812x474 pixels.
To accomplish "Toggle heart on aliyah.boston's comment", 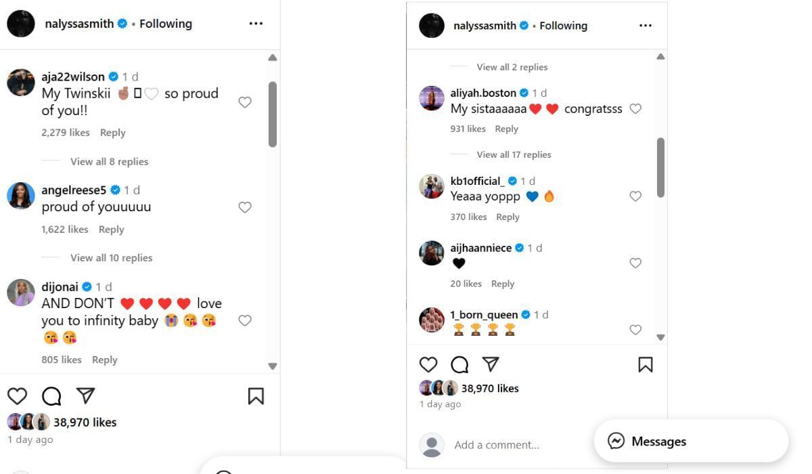I will pos(635,109).
